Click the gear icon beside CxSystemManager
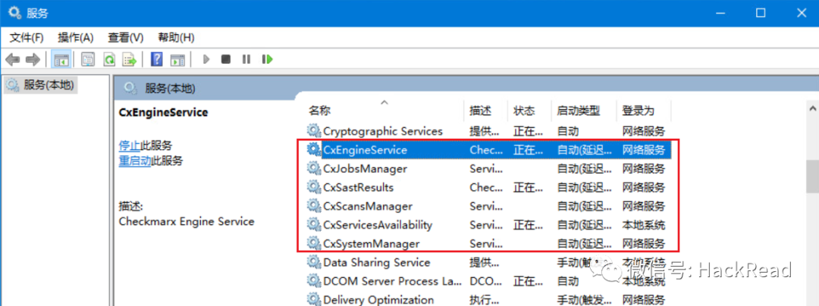 tap(314, 243)
